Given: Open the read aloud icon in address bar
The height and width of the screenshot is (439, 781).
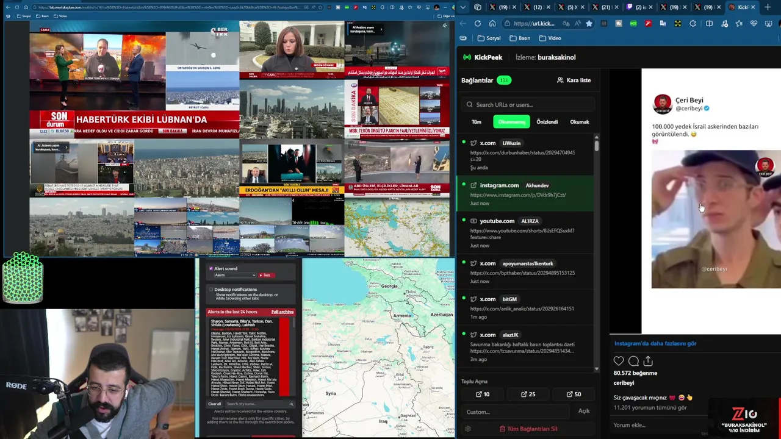Looking at the screenshot, I should coord(577,23).
